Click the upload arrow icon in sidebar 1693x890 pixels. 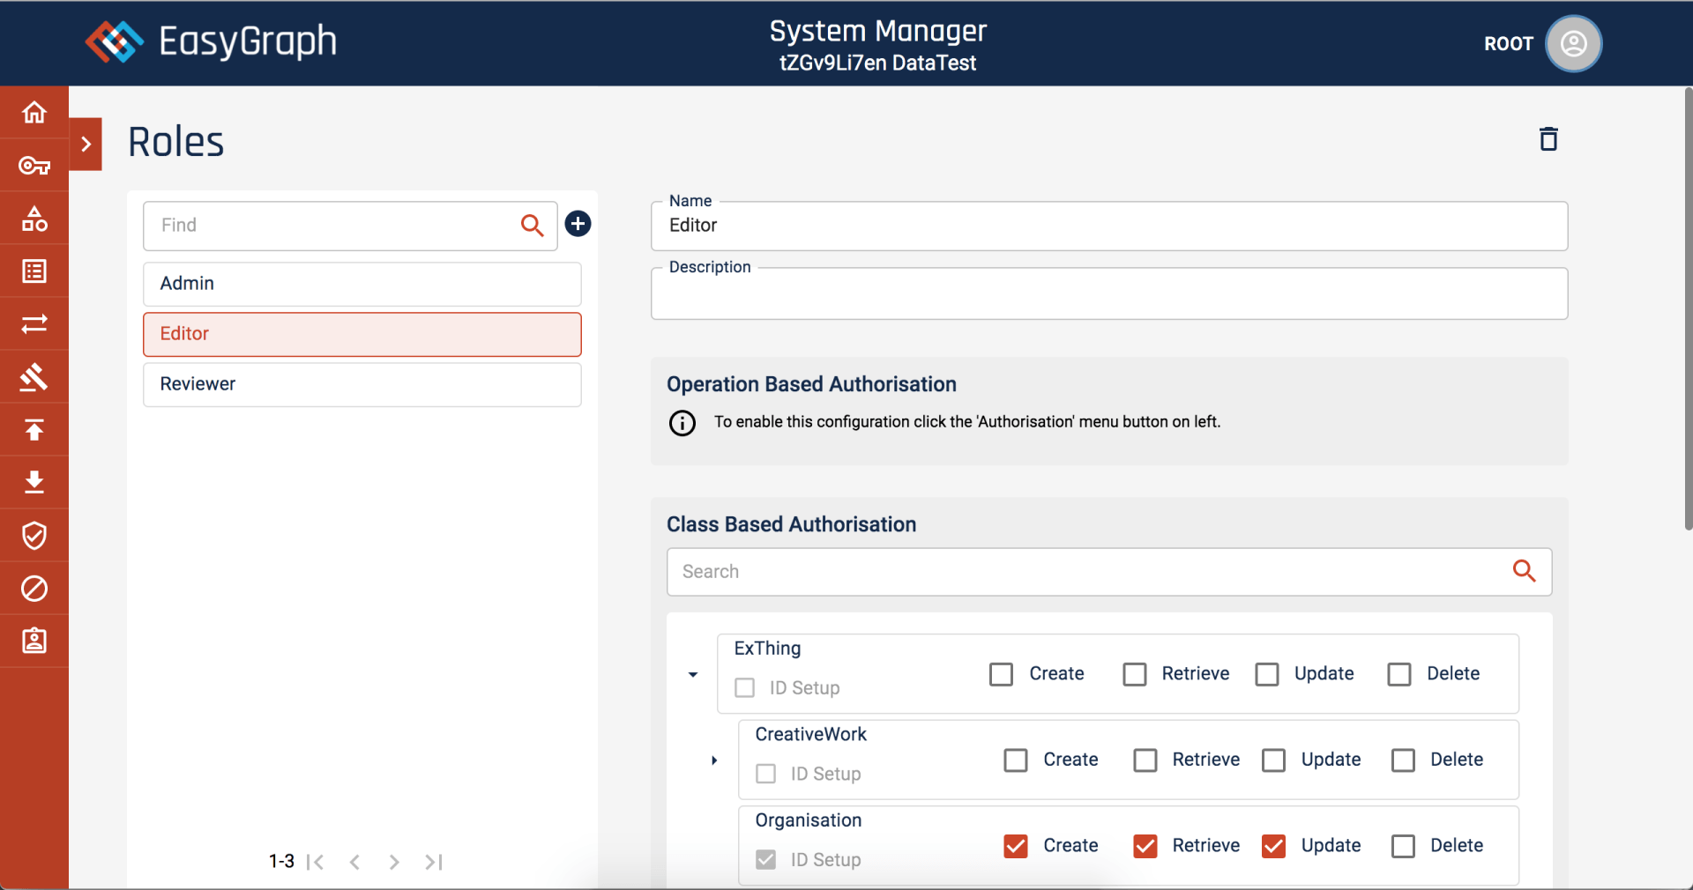34,430
